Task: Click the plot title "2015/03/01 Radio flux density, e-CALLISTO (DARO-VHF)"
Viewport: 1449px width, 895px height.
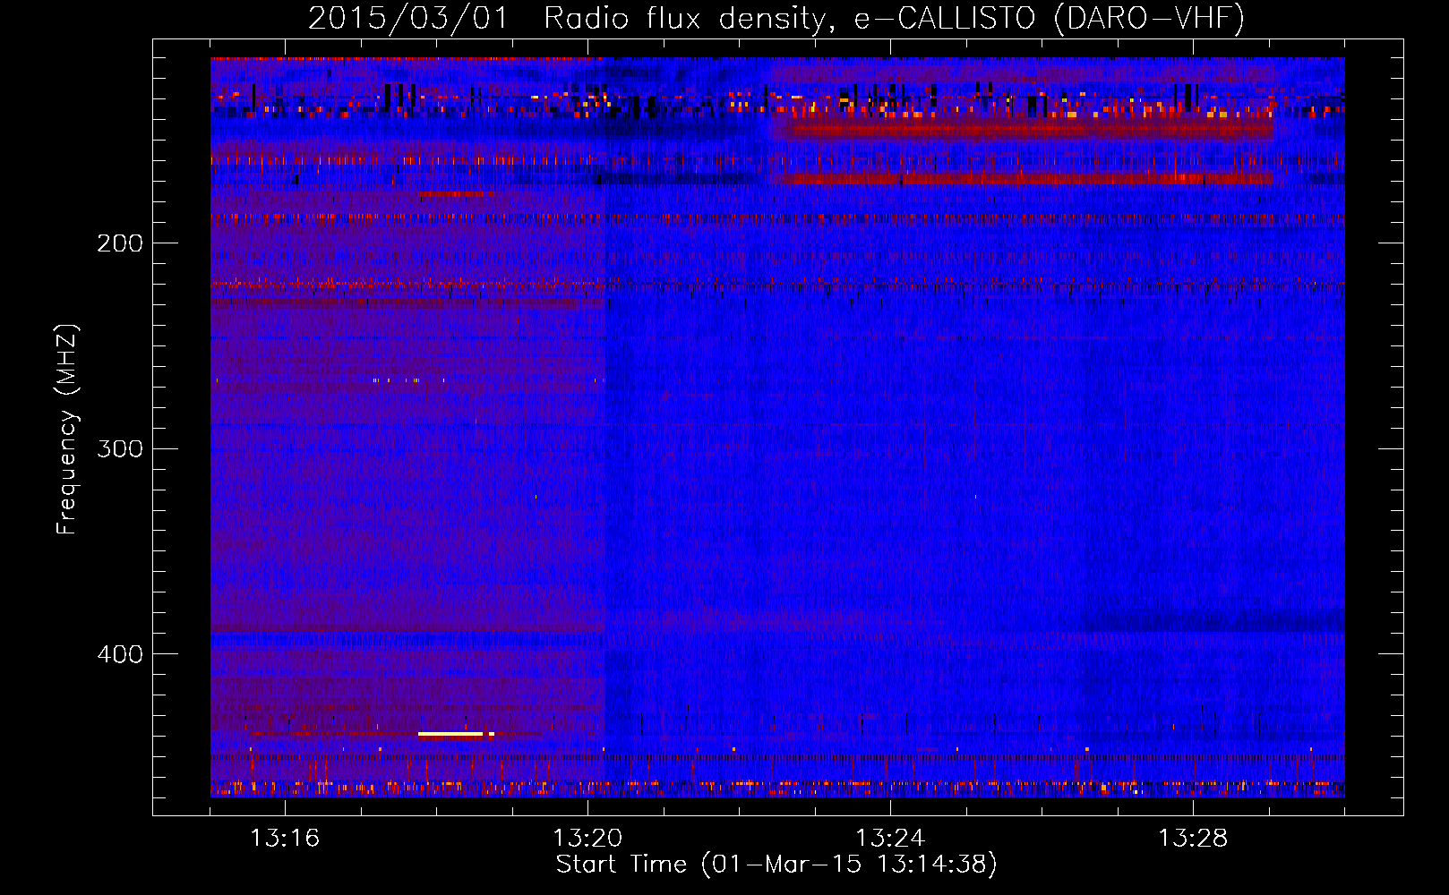Action: [776, 18]
